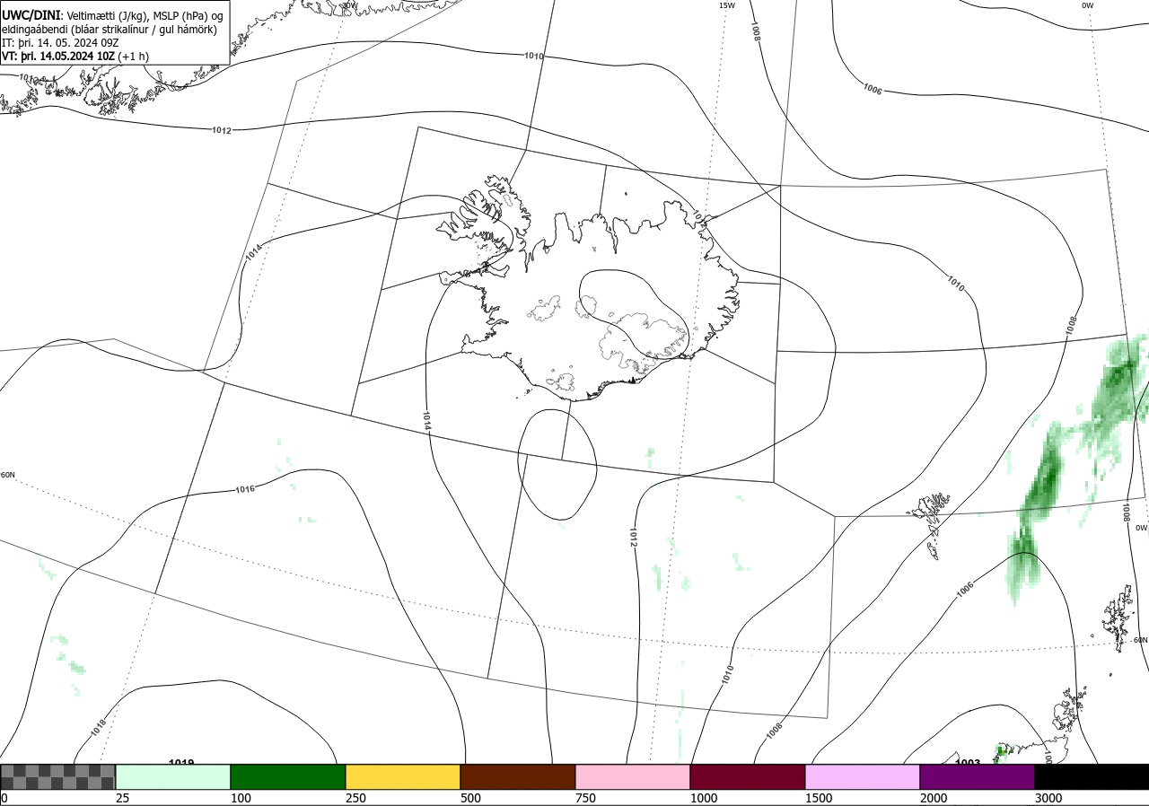Screen dimensions: 1149x806
Task: Click the legend tick label "750"
Action: pyautogui.click(x=585, y=798)
